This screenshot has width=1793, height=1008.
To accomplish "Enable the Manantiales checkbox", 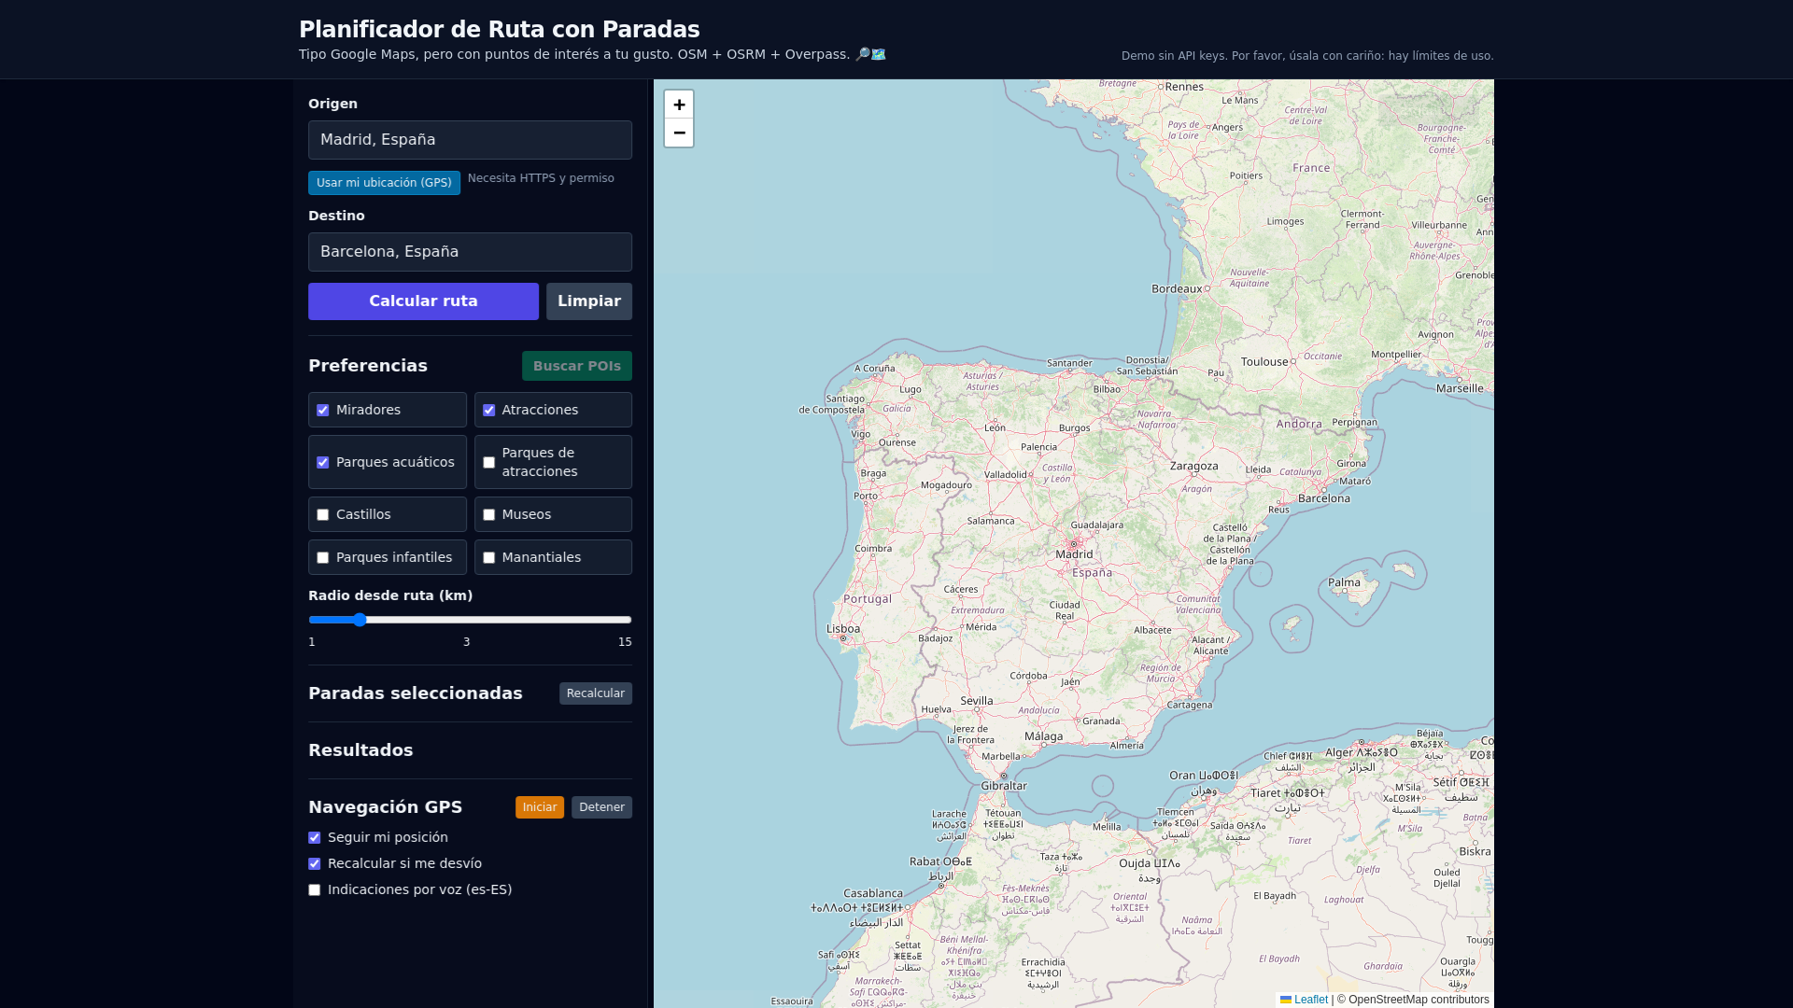I will (488, 558).
